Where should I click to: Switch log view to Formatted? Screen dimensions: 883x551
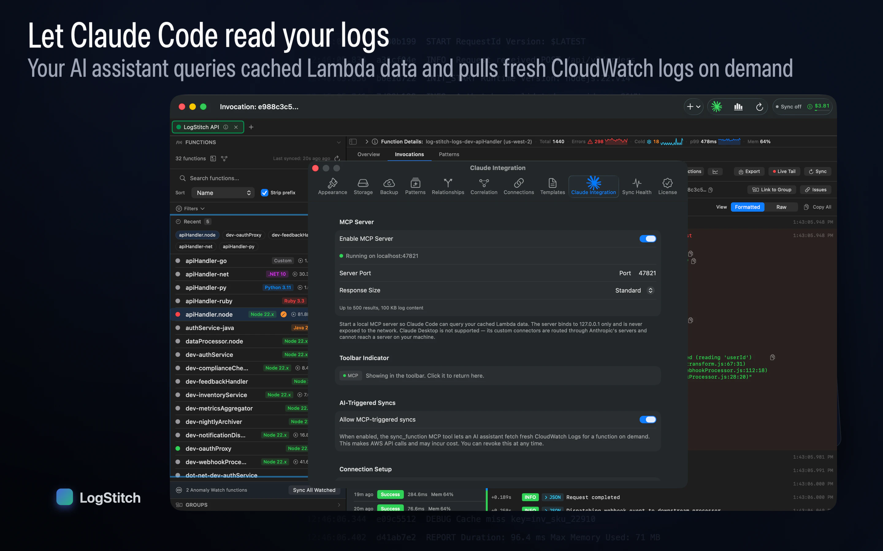[x=747, y=207]
